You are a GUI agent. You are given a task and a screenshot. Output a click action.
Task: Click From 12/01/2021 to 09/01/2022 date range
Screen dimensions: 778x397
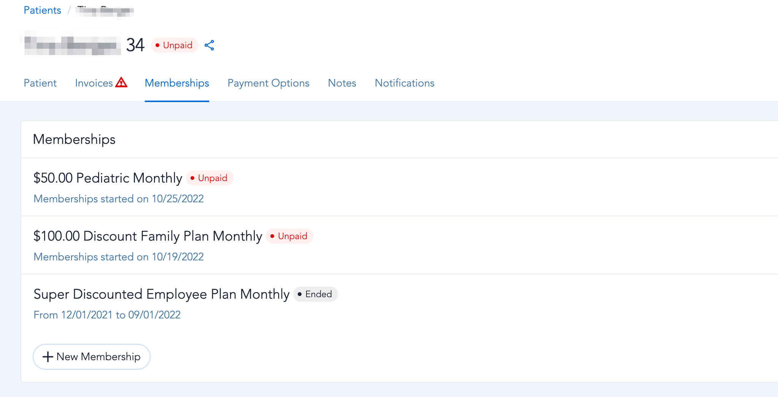pos(107,315)
